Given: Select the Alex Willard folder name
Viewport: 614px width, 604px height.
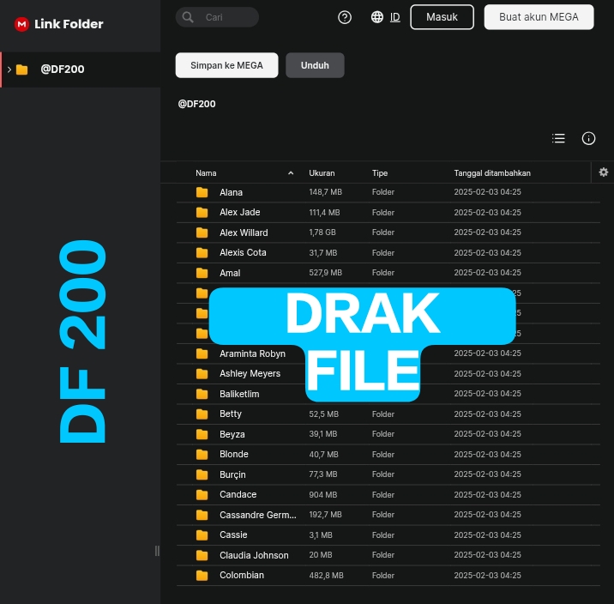Looking at the screenshot, I should [244, 233].
